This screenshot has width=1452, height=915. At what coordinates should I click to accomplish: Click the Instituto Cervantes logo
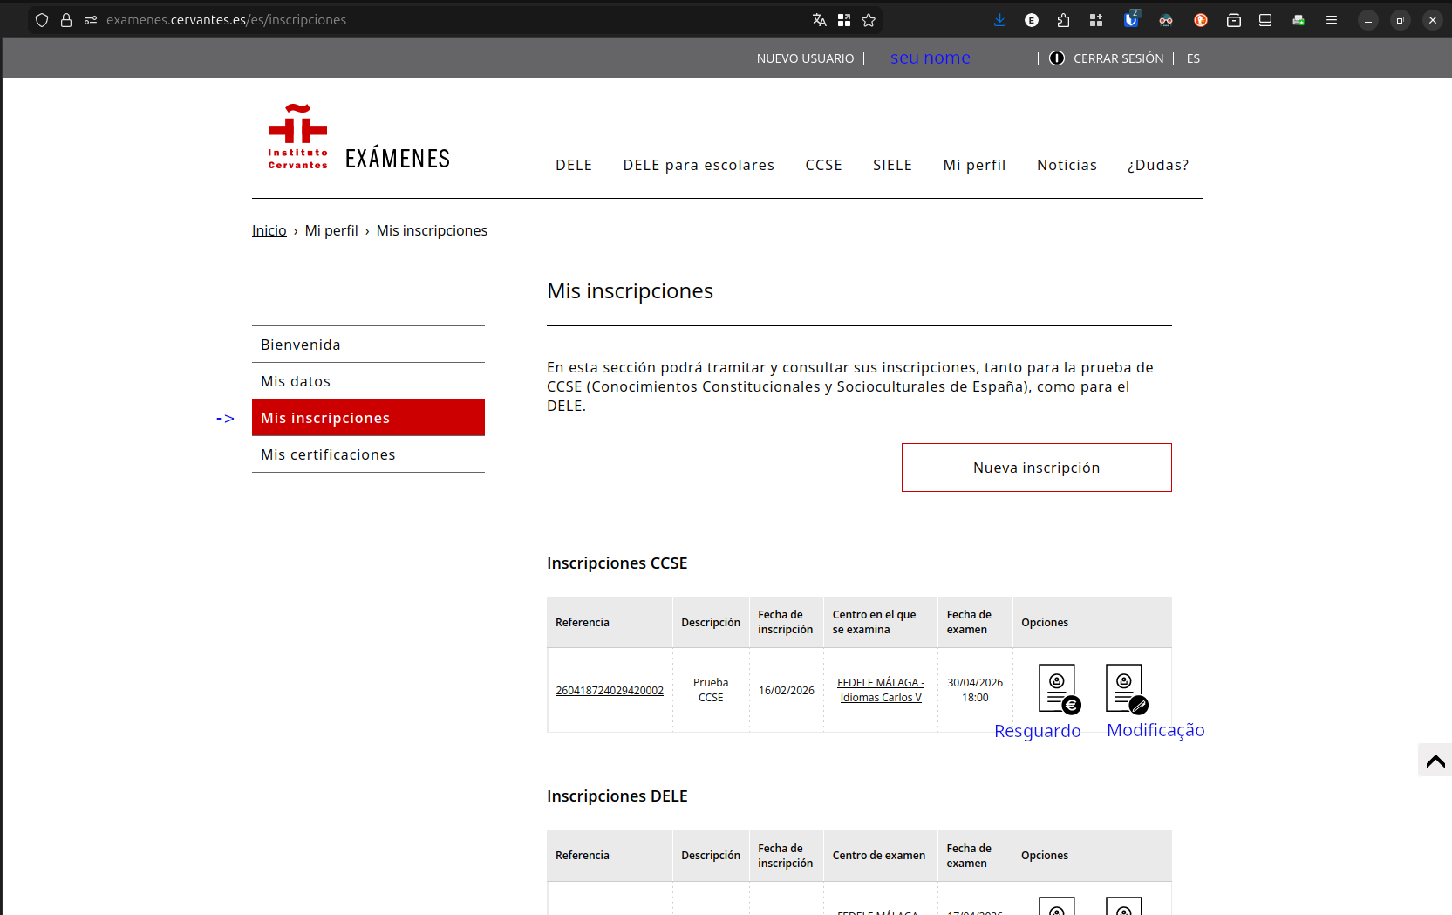point(297,136)
